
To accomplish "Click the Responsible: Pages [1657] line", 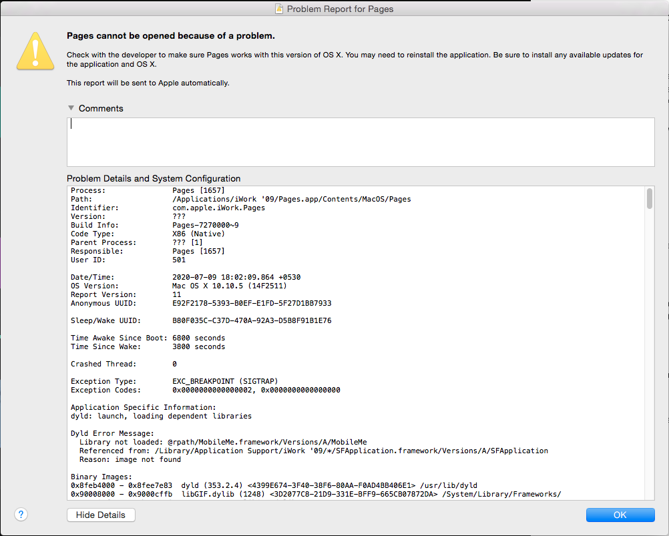I will click(148, 251).
